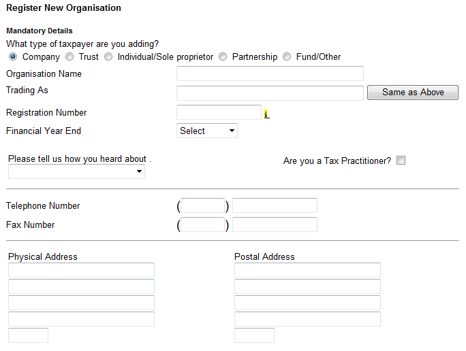The image size is (466, 351).
Task: Choose the Fund/Other taxpayer type
Action: click(x=287, y=57)
